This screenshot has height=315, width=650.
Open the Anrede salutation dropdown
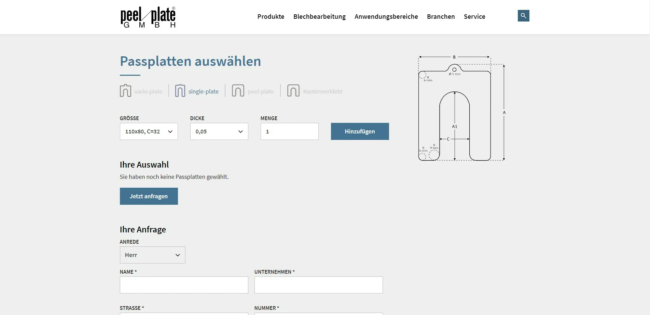coord(152,255)
